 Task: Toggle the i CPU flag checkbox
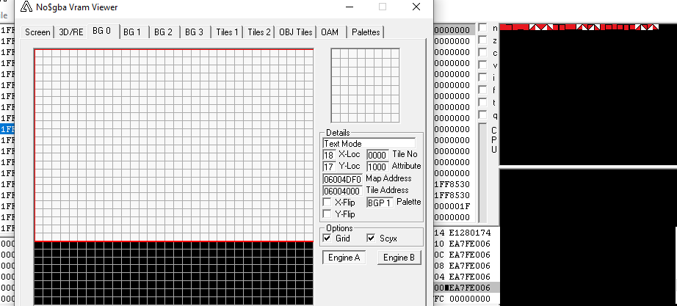point(482,78)
